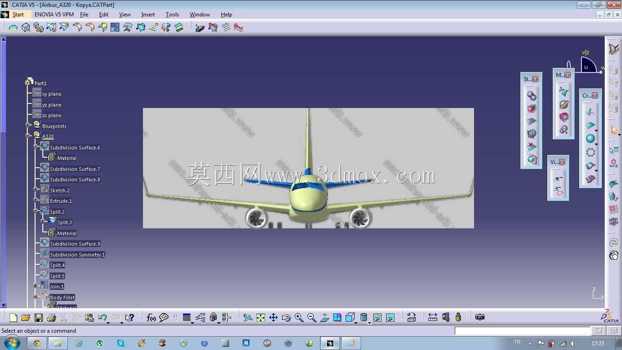Click the vertical scrollbar down arrow on left
Screen dimensions: 622x350
tap(3, 305)
